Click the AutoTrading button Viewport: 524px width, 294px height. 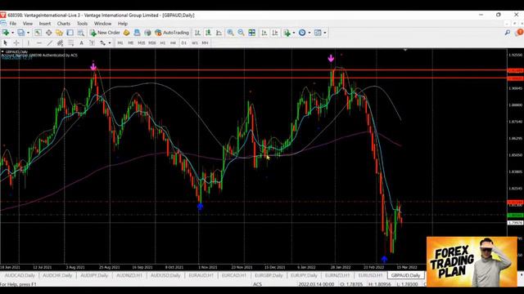[172, 33]
